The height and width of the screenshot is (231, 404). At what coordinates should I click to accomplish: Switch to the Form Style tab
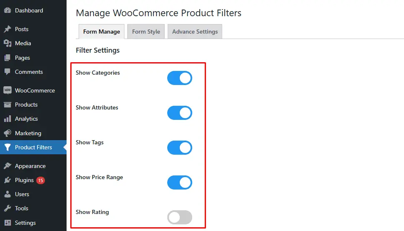(x=146, y=32)
